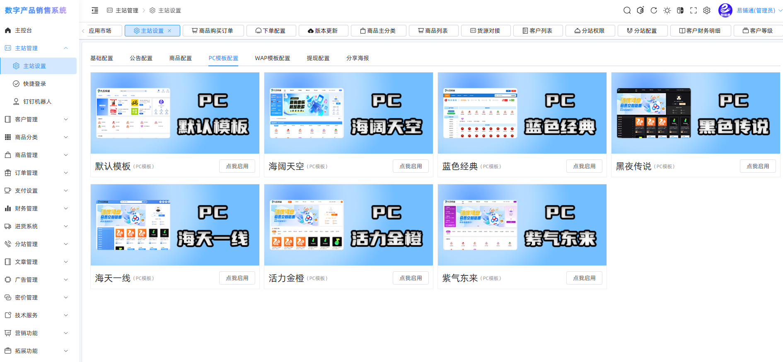Open the search magnifier icon in header

(627, 10)
